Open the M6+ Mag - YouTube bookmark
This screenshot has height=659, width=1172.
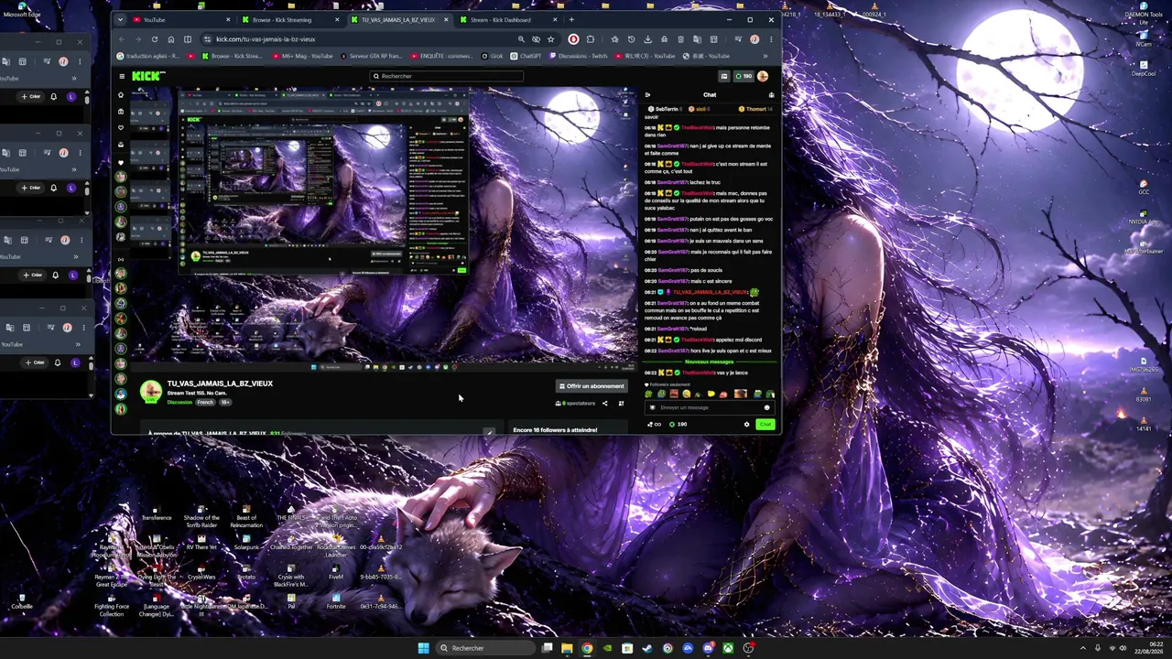coord(303,56)
